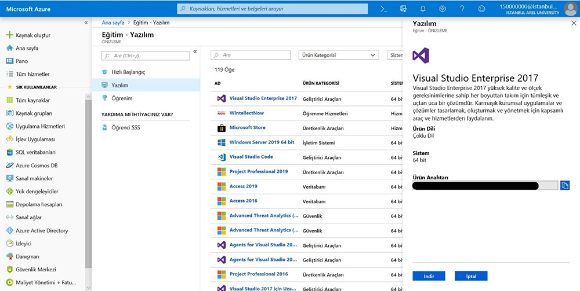Open Kaynak grupları in sidebar
580x291 pixels.
point(34,113)
